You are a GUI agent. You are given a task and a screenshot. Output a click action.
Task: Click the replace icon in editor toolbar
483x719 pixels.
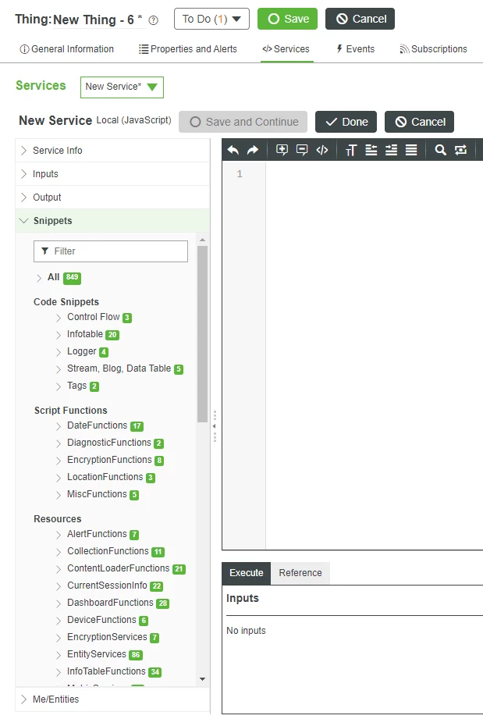click(460, 150)
